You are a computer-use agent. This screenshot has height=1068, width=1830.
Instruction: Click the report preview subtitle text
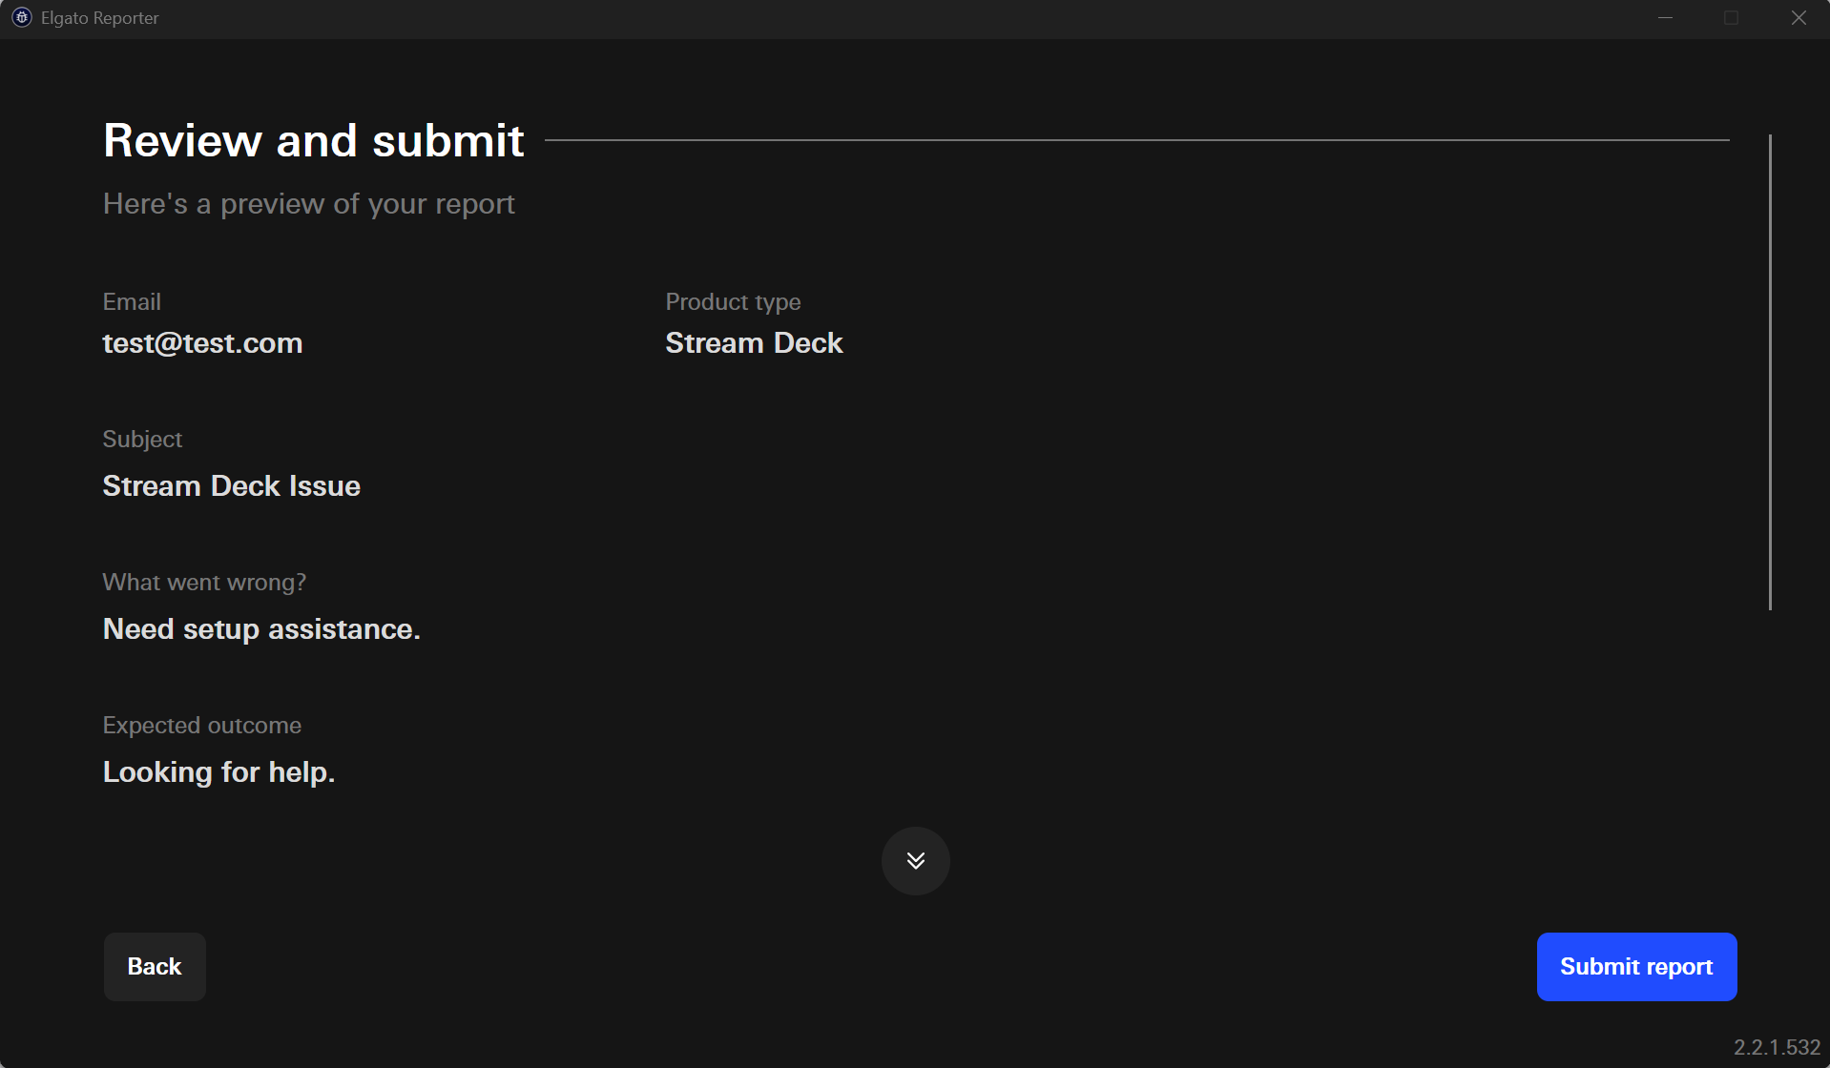pyautogui.click(x=308, y=203)
